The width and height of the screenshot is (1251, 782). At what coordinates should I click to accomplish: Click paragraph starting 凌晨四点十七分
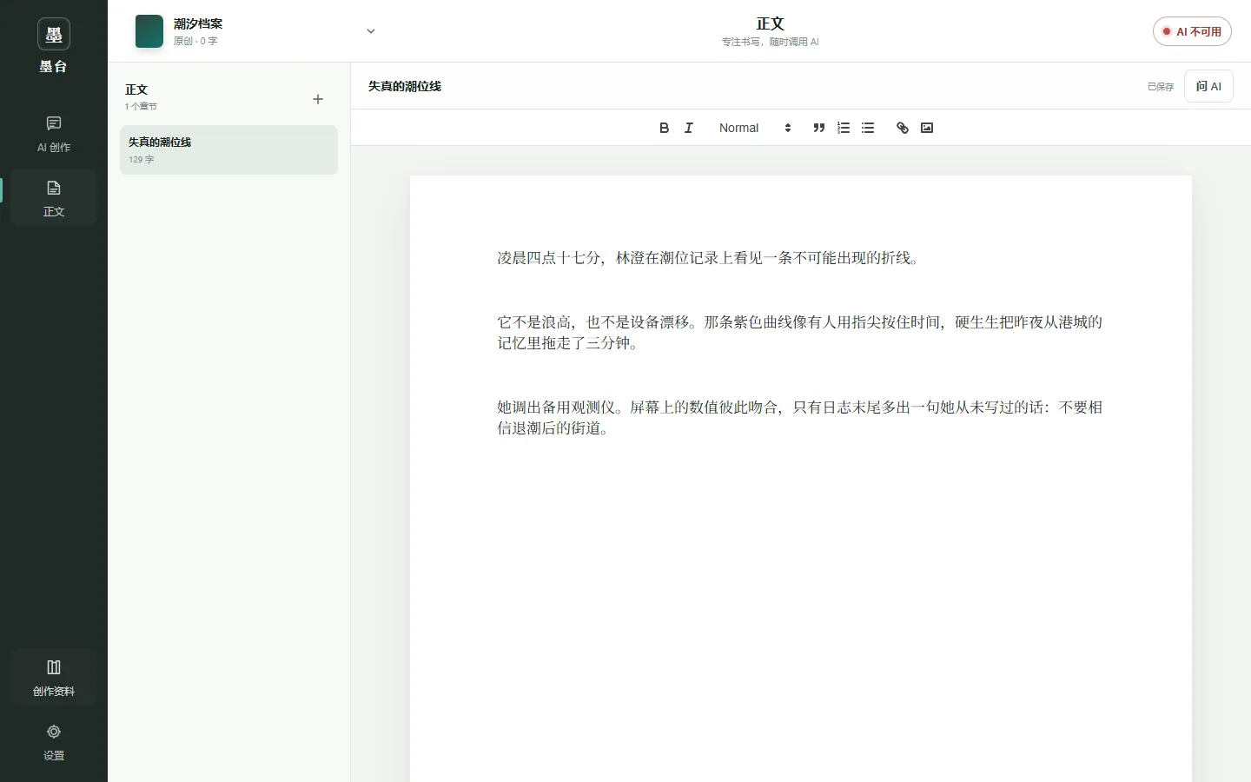pos(708,258)
